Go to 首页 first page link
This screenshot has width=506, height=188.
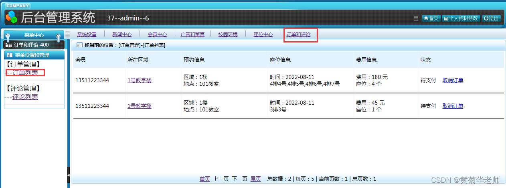click(x=205, y=179)
